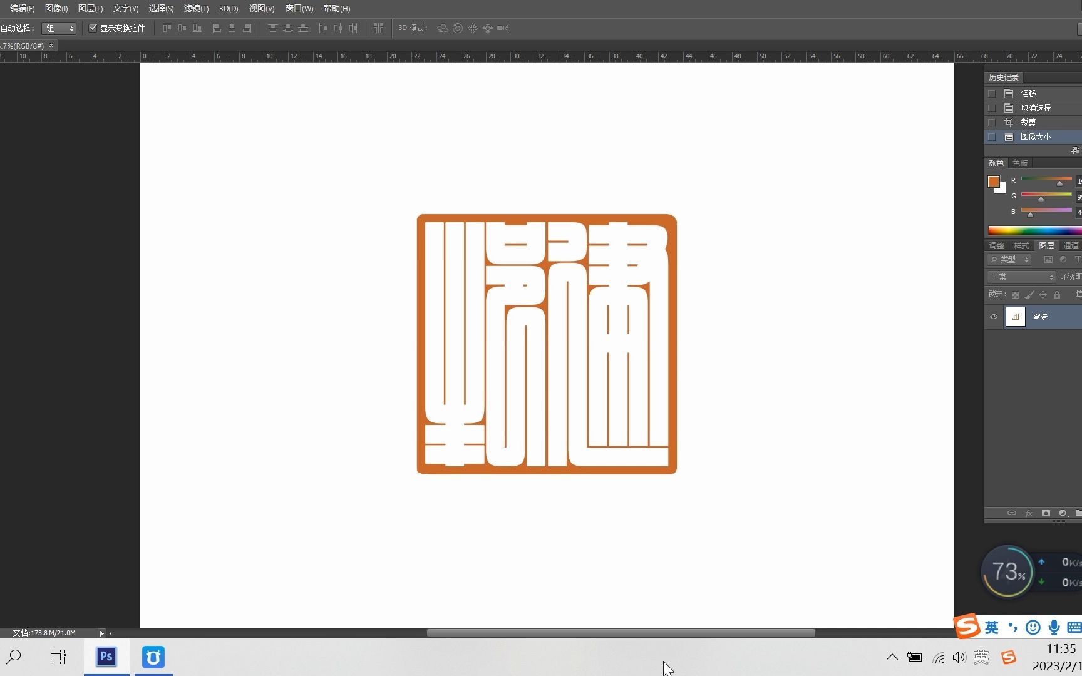Viewport: 1082px width, 676px height.
Task: Click the 背景 layer thumbnail
Action: pos(1016,317)
